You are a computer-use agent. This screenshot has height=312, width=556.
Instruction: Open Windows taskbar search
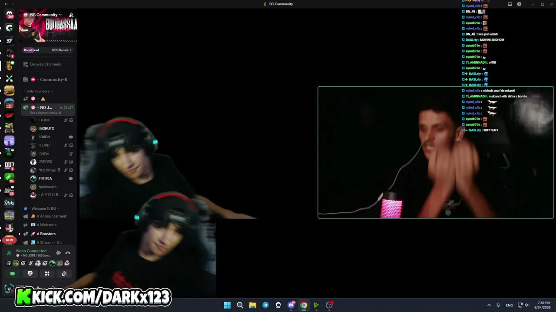pyautogui.click(x=240, y=305)
